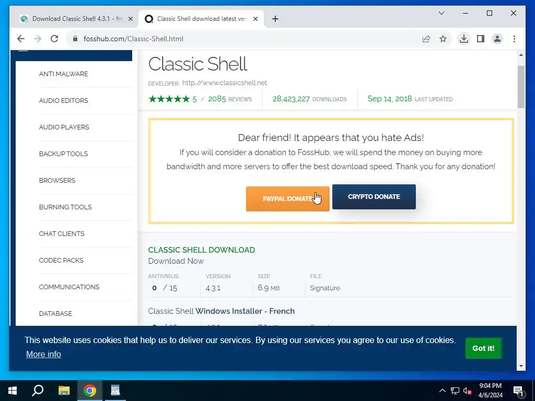
Task: Open the notification center icon
Action: [518, 391]
